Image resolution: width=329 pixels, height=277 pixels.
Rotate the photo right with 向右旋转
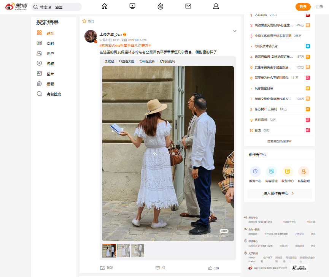[167, 61]
